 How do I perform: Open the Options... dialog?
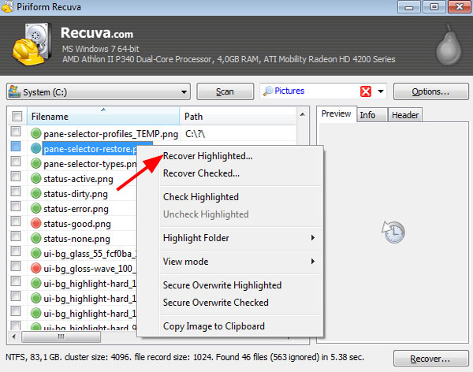point(430,91)
